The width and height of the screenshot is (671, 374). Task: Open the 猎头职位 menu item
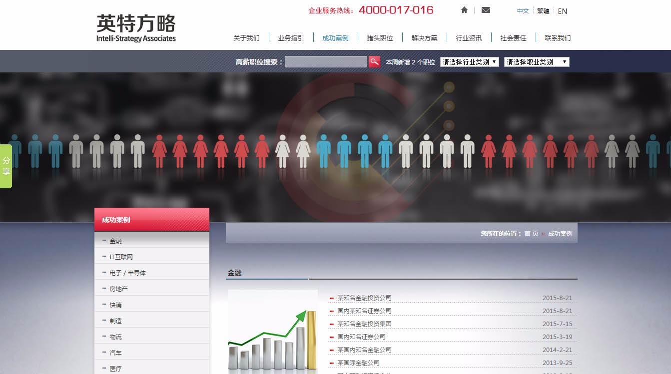[x=380, y=38]
